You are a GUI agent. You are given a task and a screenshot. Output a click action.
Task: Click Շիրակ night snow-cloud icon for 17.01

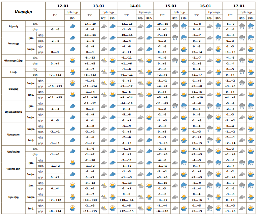point(242,27)
